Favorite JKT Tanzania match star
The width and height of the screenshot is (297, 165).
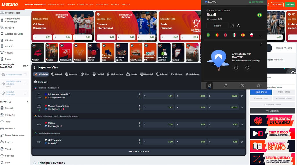242,142
